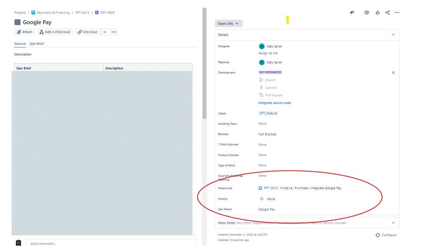
Task: Edit T-Shirt Estimate None value
Action: [262, 145]
